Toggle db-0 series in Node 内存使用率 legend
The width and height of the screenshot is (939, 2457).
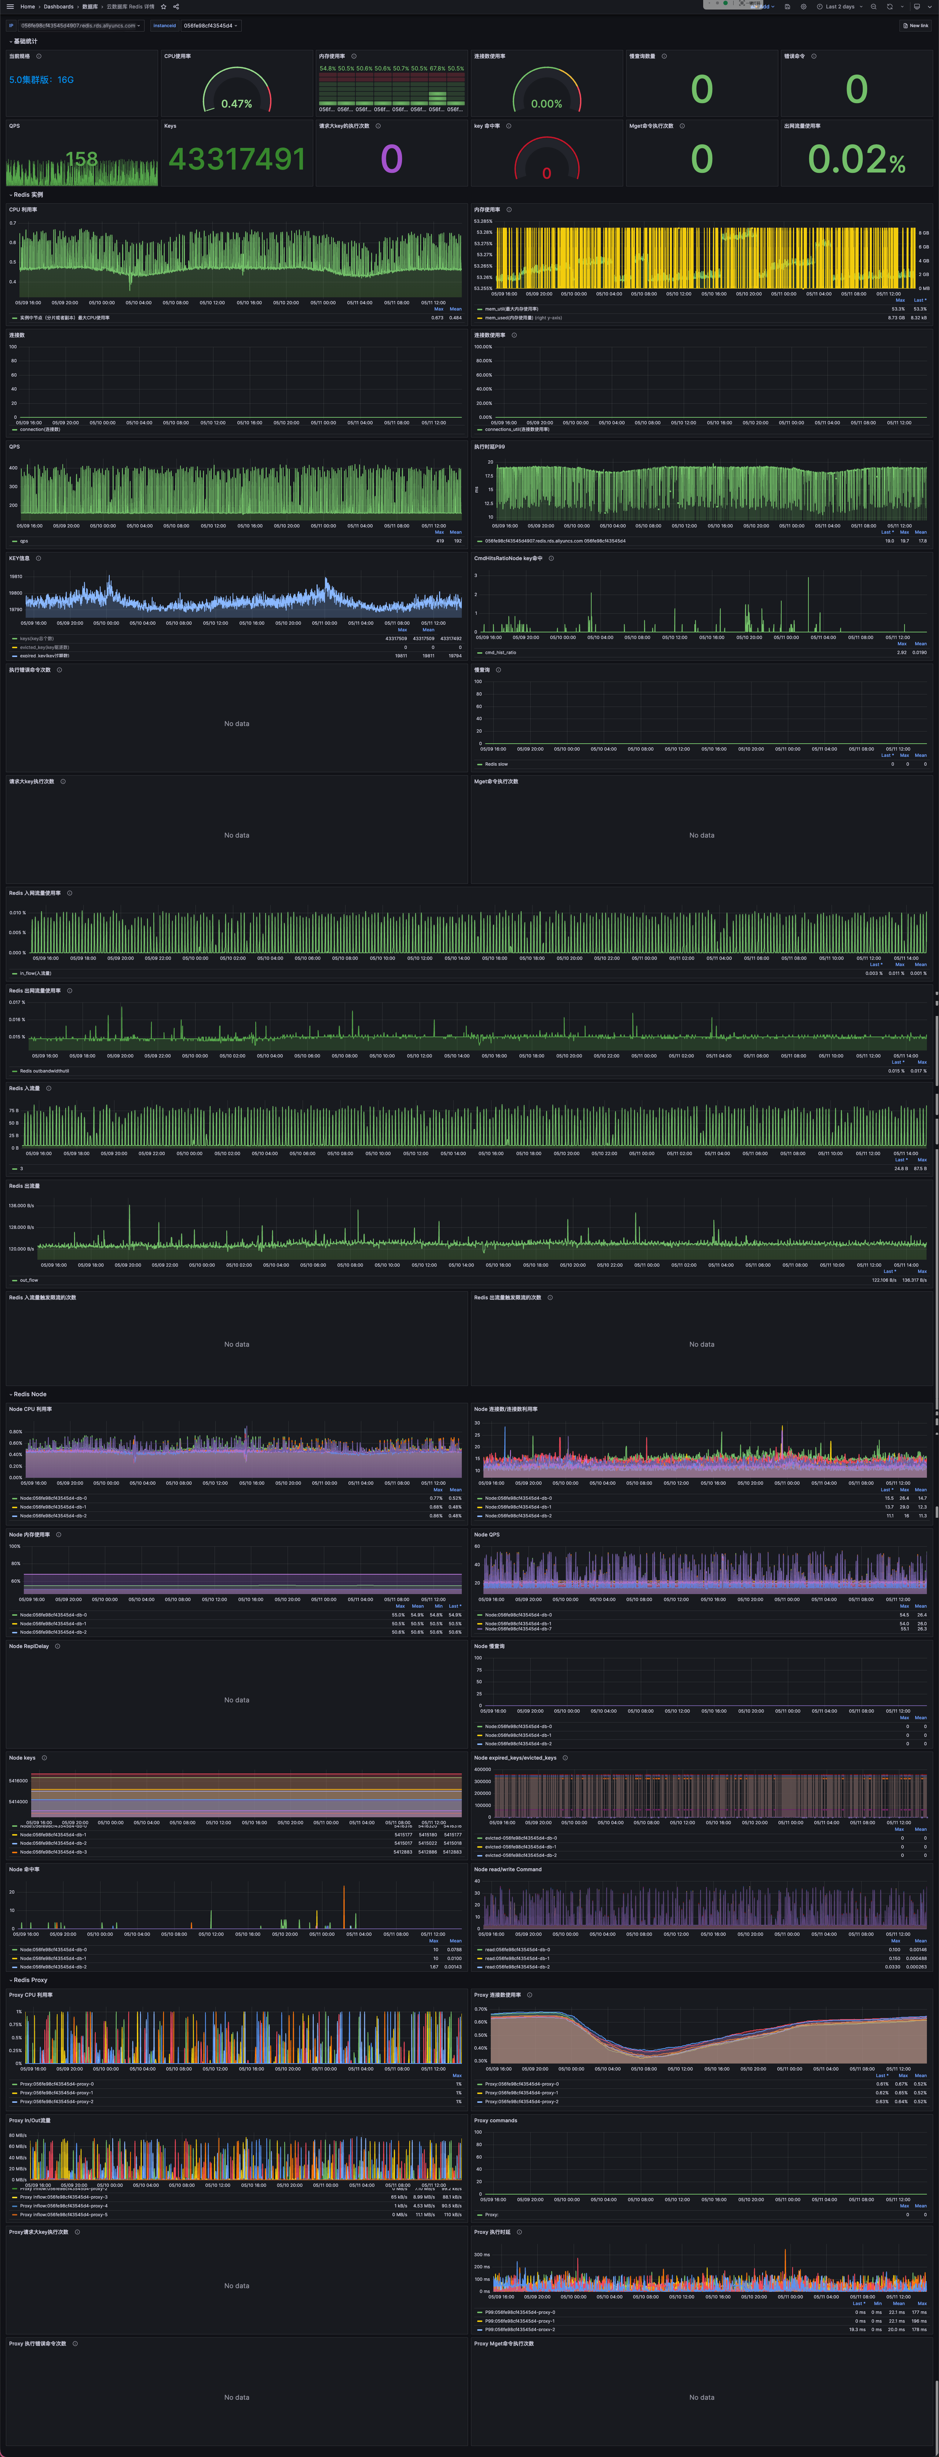[54, 1615]
